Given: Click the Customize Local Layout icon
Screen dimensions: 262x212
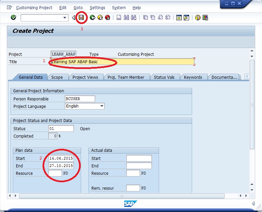Looking at the screenshot, I should tap(205, 18).
